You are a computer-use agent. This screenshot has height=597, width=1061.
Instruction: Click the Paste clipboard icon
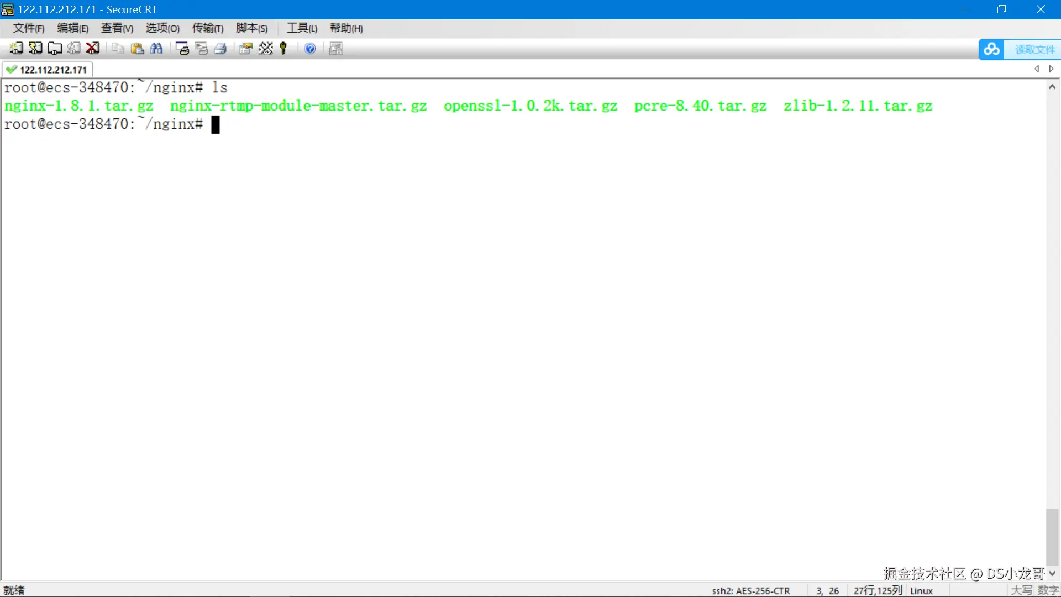click(x=137, y=49)
